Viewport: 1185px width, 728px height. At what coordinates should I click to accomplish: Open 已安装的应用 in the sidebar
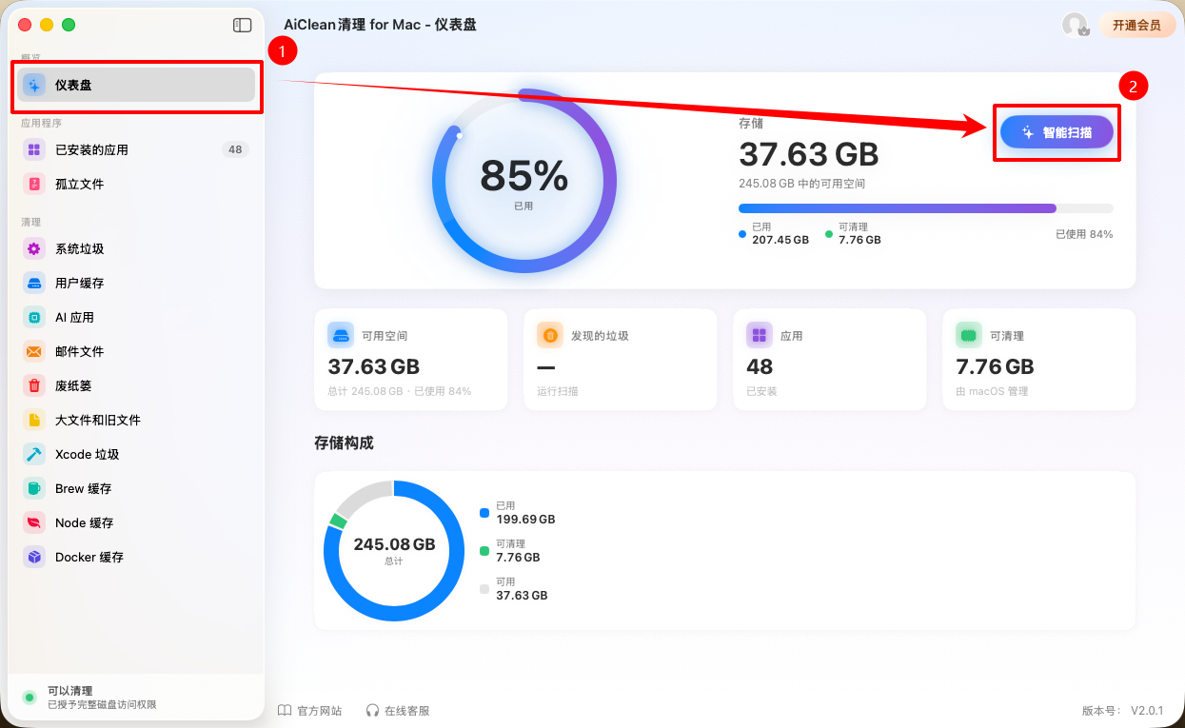point(136,149)
